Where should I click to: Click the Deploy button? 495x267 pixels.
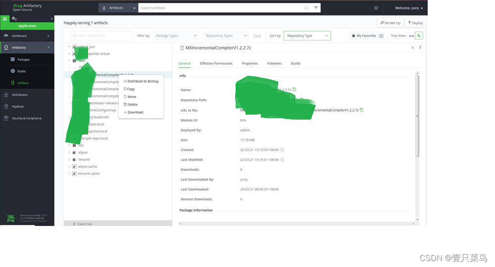coord(415,23)
